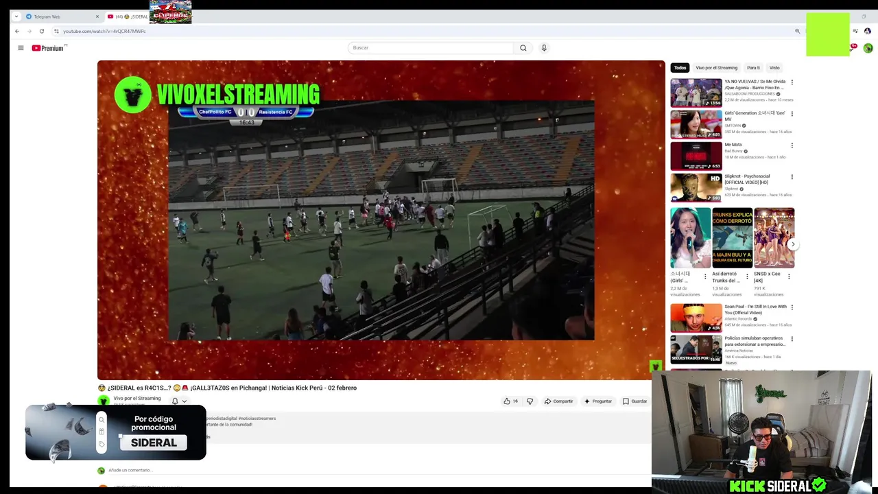Start voice search with microphone icon
The image size is (878, 494).
[x=544, y=48]
